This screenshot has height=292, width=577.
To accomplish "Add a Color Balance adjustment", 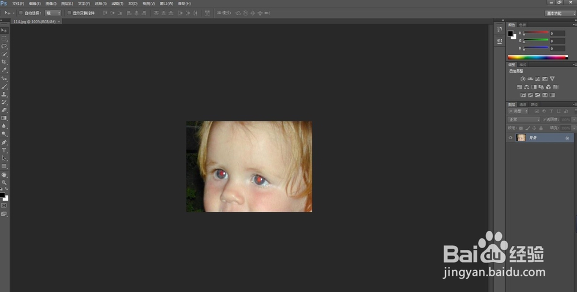I will [527, 87].
